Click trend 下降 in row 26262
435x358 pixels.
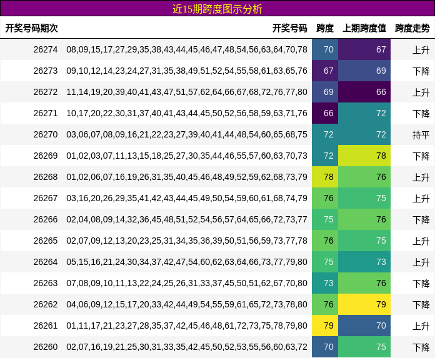(x=421, y=305)
